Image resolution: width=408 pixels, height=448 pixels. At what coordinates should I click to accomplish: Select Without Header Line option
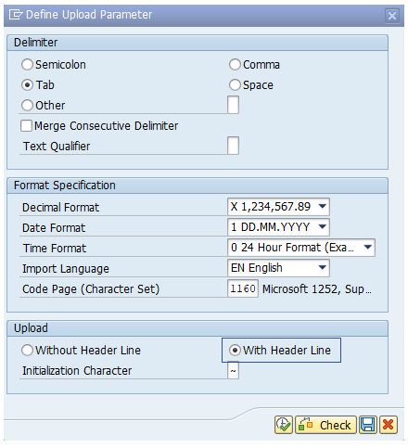click(x=27, y=351)
